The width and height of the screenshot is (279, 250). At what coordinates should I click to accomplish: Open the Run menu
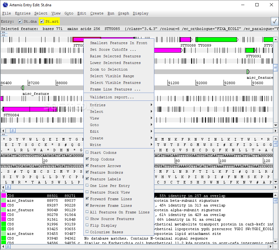pyautogui.click(x=111, y=13)
